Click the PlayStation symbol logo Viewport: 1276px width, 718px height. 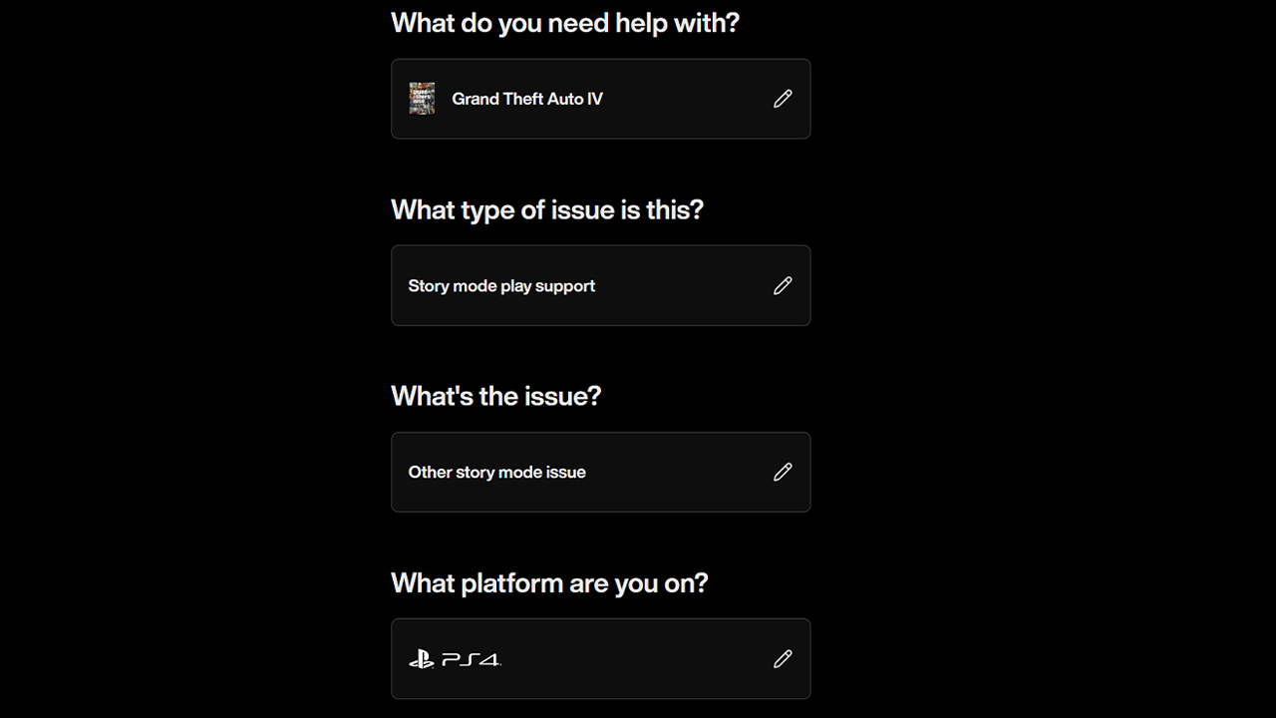click(421, 659)
